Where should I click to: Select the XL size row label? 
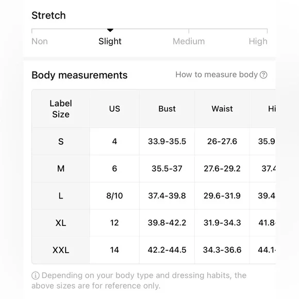pos(61,223)
